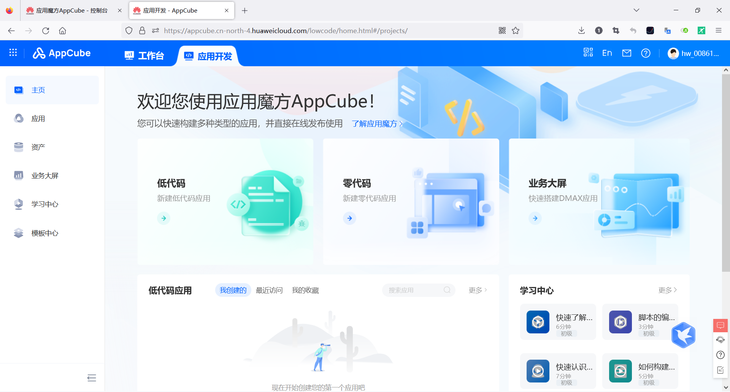Switch to the 工作台 tab
The width and height of the screenshot is (730, 392).
pos(144,55)
